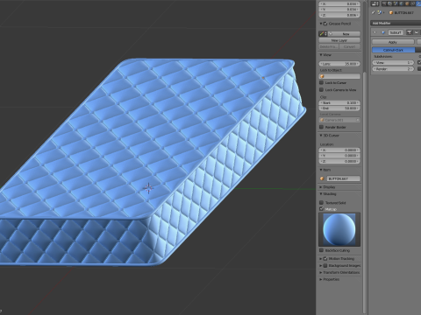Toggle Subsurf modifier viewport display icon

417,32
